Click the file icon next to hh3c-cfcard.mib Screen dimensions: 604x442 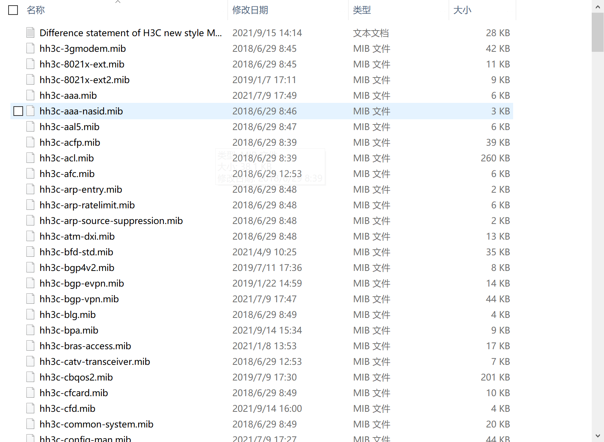[31, 393]
